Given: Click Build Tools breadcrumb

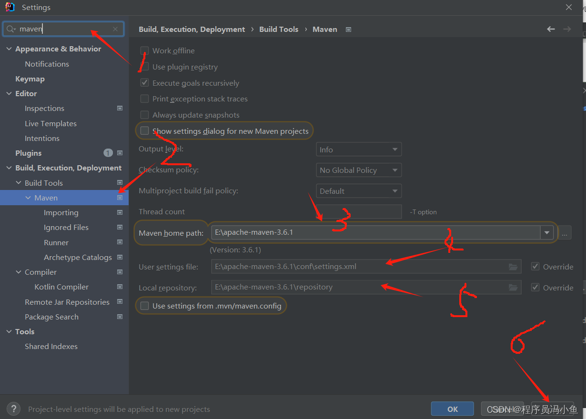Looking at the screenshot, I should coord(279,29).
